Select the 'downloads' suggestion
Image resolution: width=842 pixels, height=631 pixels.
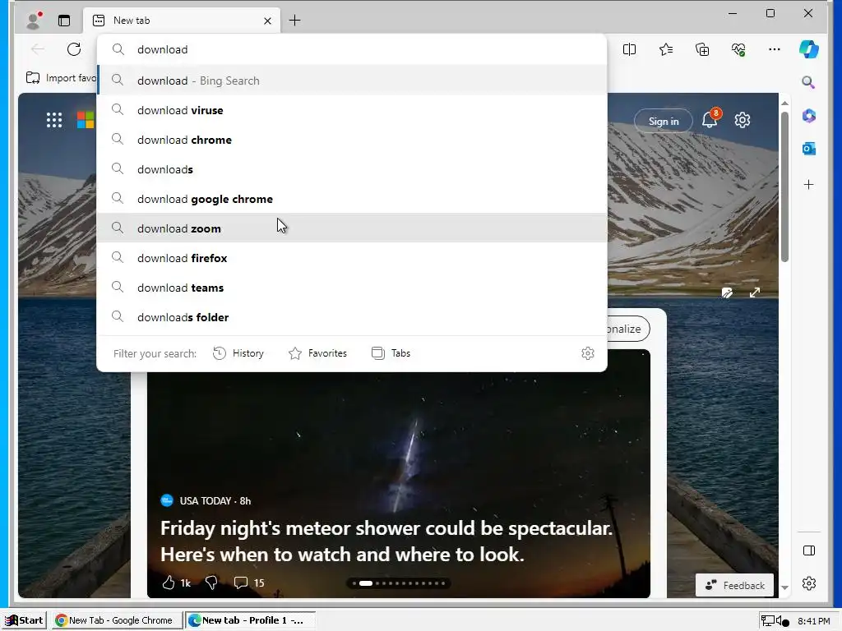(x=352, y=169)
